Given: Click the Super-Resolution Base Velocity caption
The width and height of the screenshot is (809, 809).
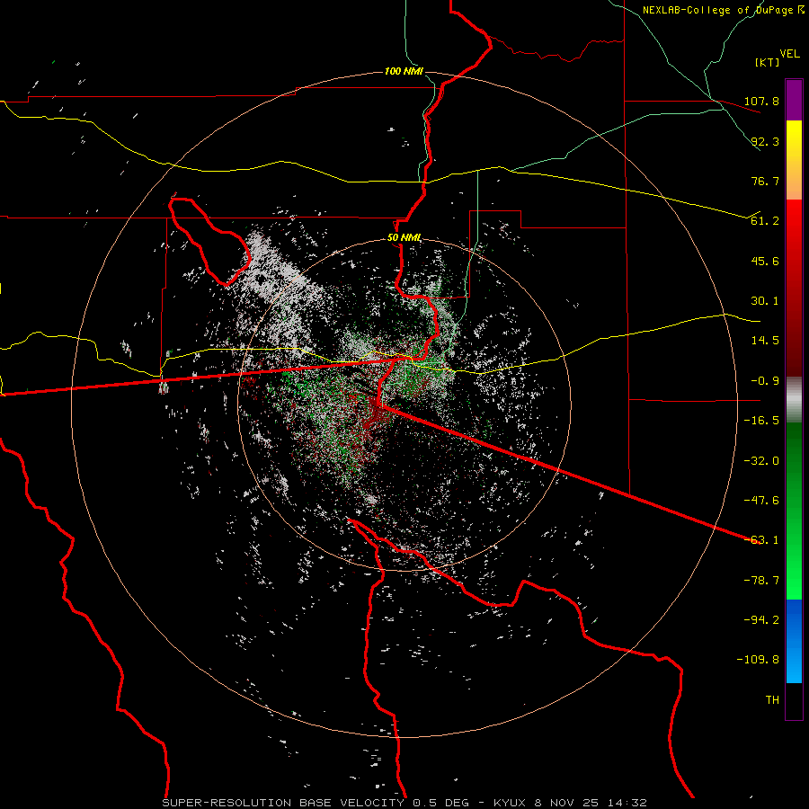Looking at the screenshot, I should 283,803.
